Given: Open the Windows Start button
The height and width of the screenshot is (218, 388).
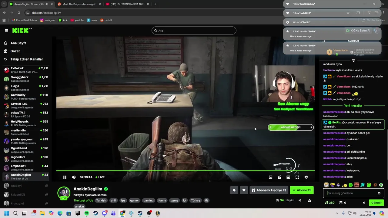Looking at the screenshot, I should 7,213.
